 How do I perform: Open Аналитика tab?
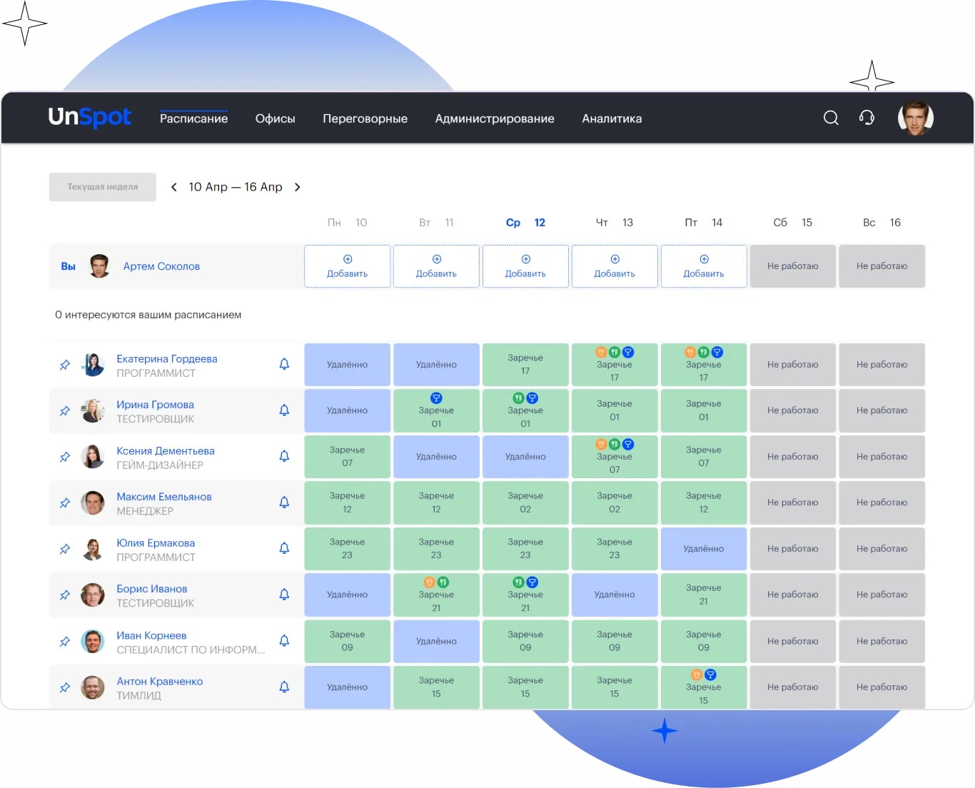click(612, 118)
